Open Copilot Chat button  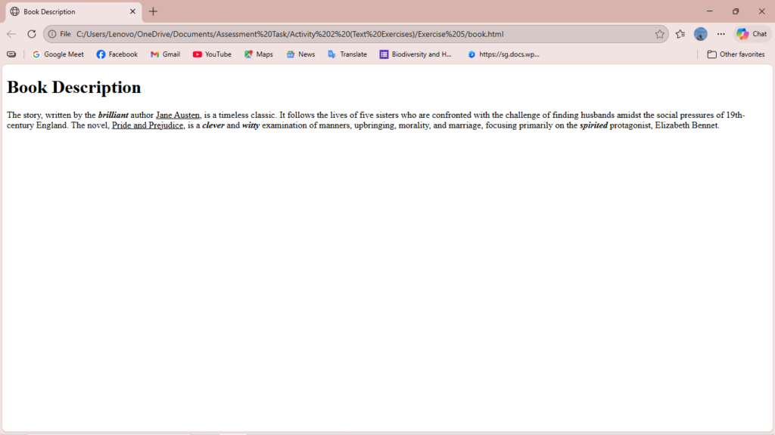tap(752, 34)
